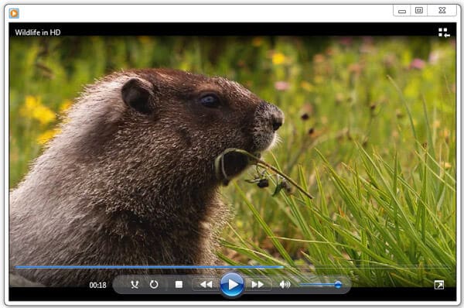Click the Wildlife in HD title text
Screen dimensions: 464x308
(38, 33)
